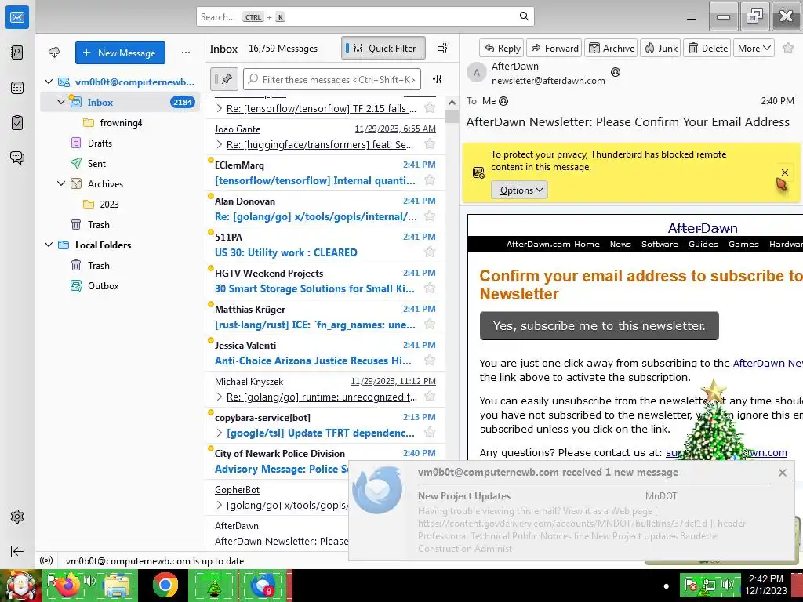Star the AfterDawn message in header
The width and height of the screenshot is (803, 602).
788,48
